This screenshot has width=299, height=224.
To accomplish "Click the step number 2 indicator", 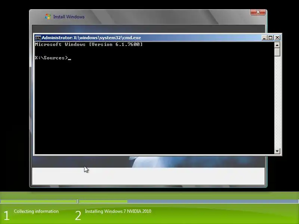I will [78, 216].
